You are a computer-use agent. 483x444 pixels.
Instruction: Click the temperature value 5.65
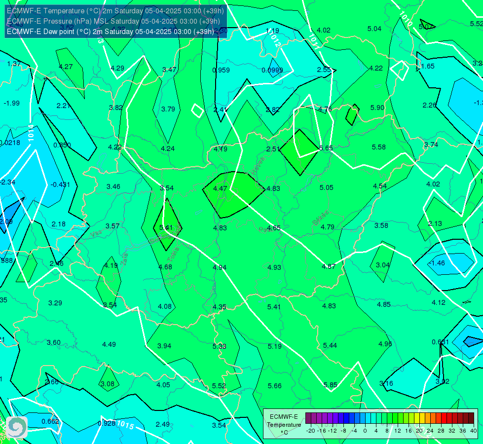coord(326,148)
